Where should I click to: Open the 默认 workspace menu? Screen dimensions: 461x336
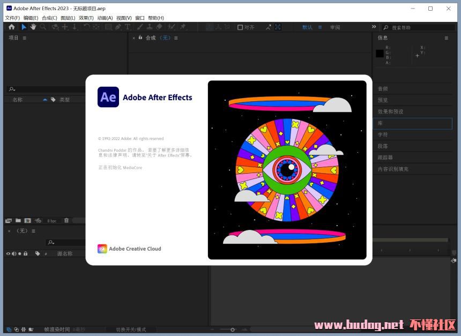320,27
